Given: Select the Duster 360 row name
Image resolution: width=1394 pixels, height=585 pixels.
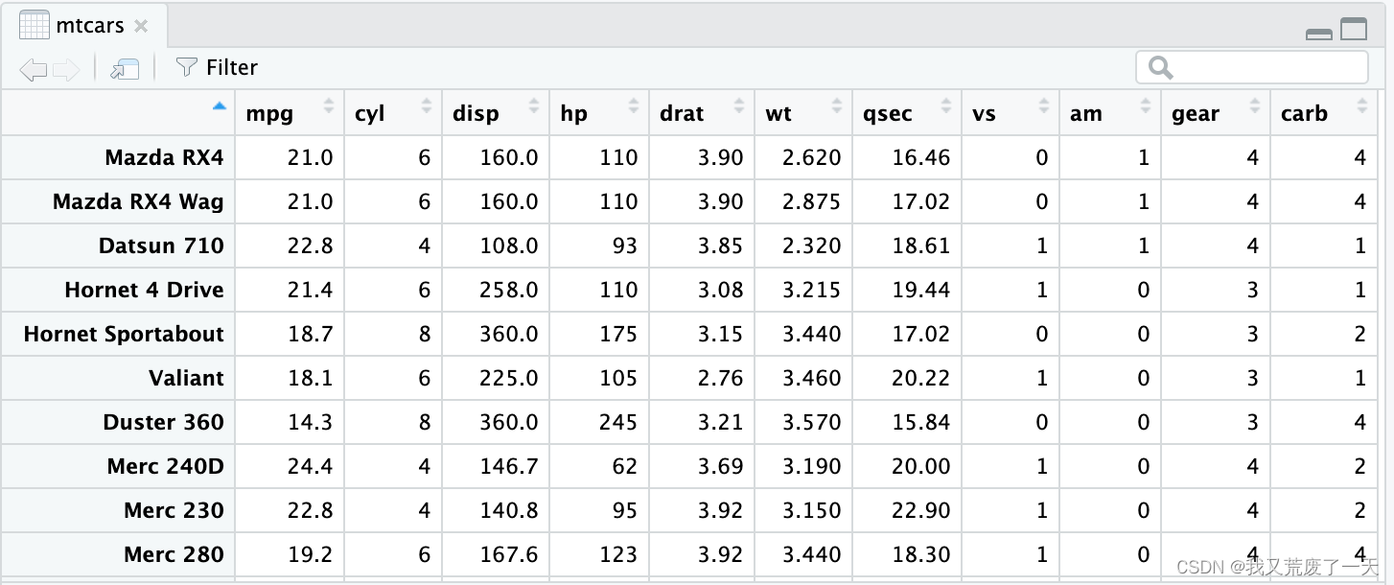Looking at the screenshot, I should coord(163,422).
